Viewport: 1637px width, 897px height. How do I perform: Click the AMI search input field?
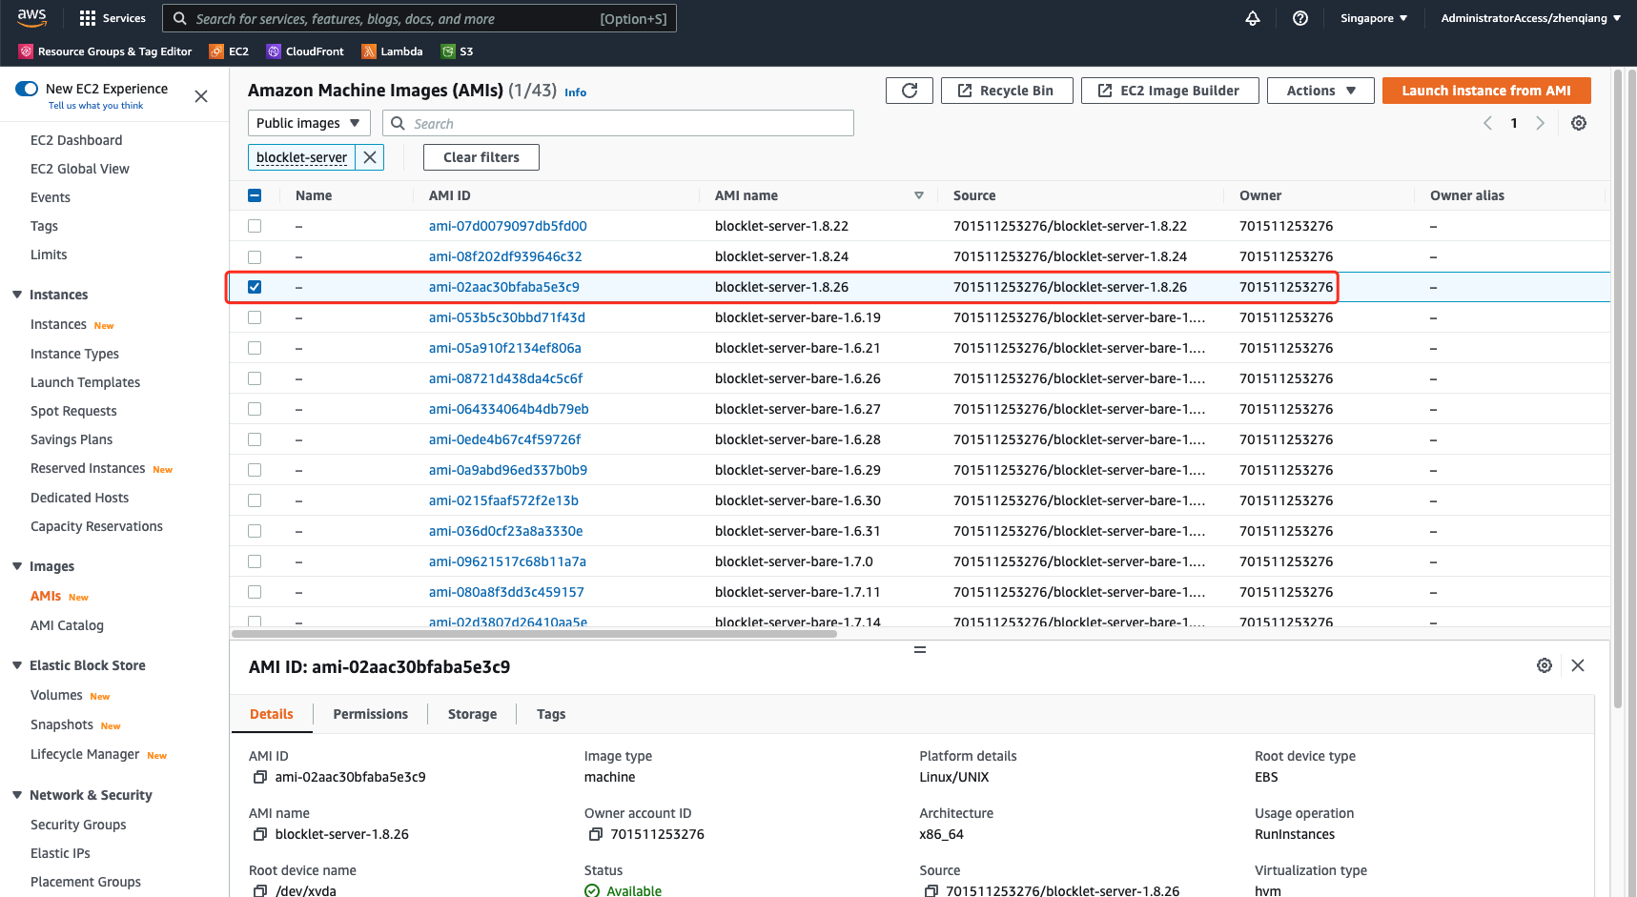[x=629, y=123]
